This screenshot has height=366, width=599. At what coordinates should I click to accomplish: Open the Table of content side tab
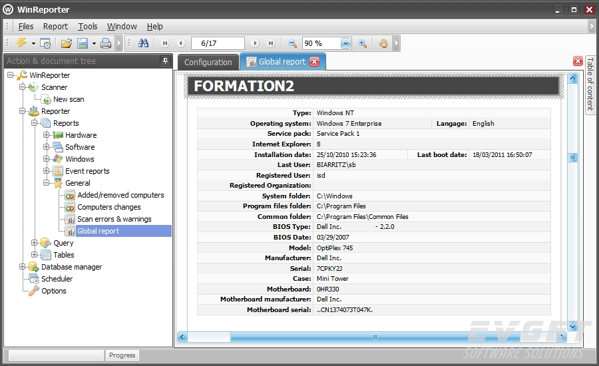pyautogui.click(x=590, y=84)
